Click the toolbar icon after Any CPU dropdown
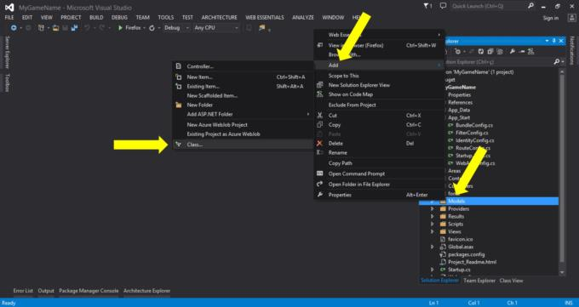Screen dimensions: 579x307 pyautogui.click(x=249, y=28)
